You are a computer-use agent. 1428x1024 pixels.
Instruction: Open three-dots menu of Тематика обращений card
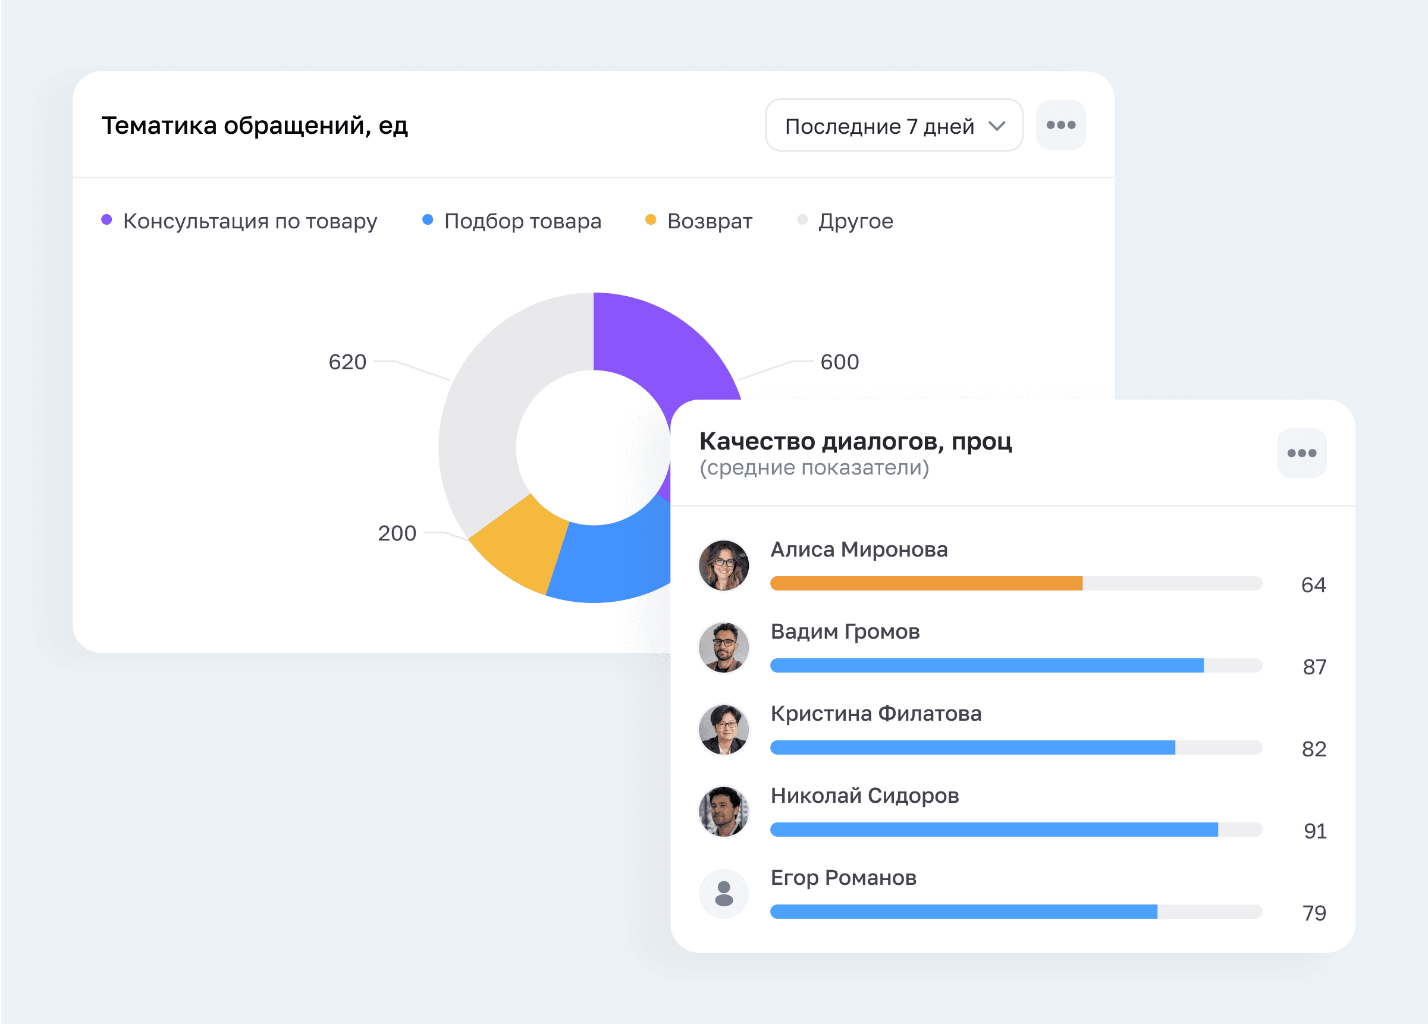click(x=1060, y=125)
